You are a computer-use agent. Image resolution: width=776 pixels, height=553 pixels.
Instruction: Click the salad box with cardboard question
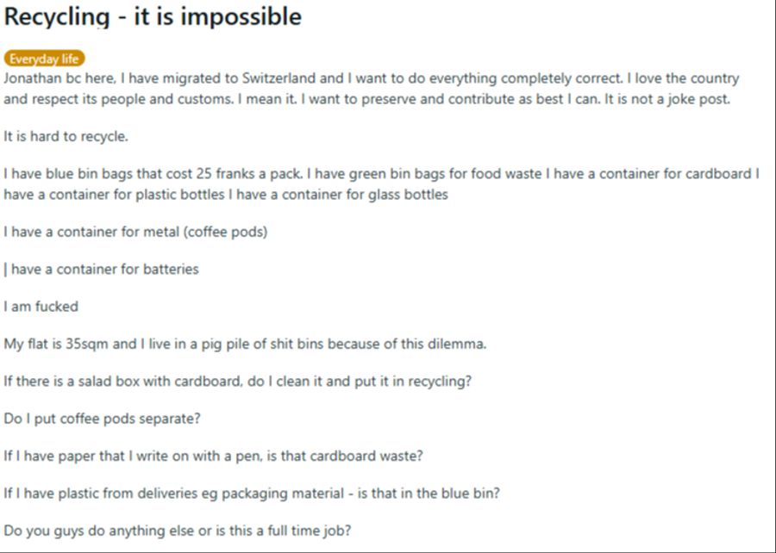pos(238,382)
